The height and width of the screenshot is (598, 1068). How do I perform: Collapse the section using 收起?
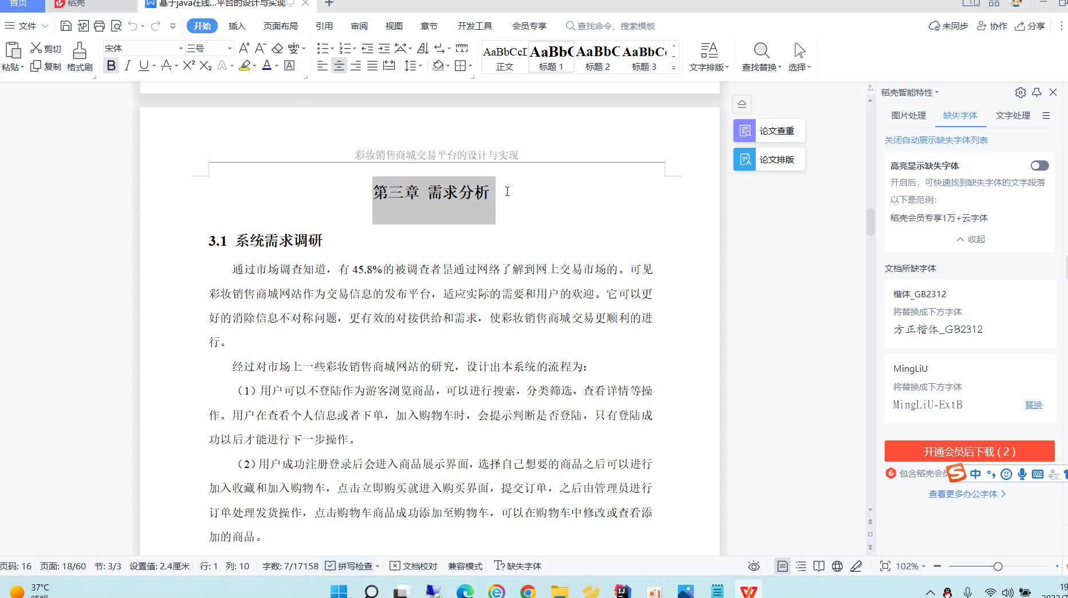pos(971,239)
